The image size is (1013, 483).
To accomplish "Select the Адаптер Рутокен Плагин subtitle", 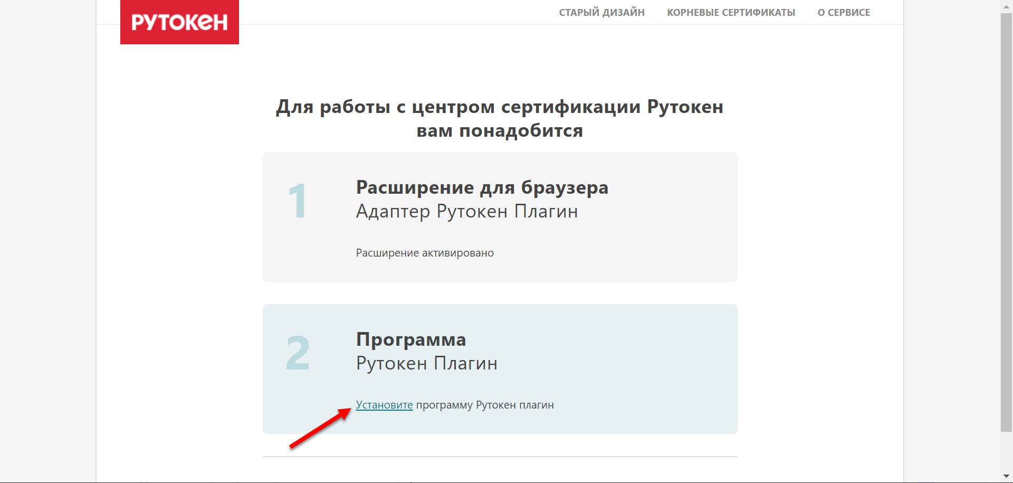I will pos(467,211).
